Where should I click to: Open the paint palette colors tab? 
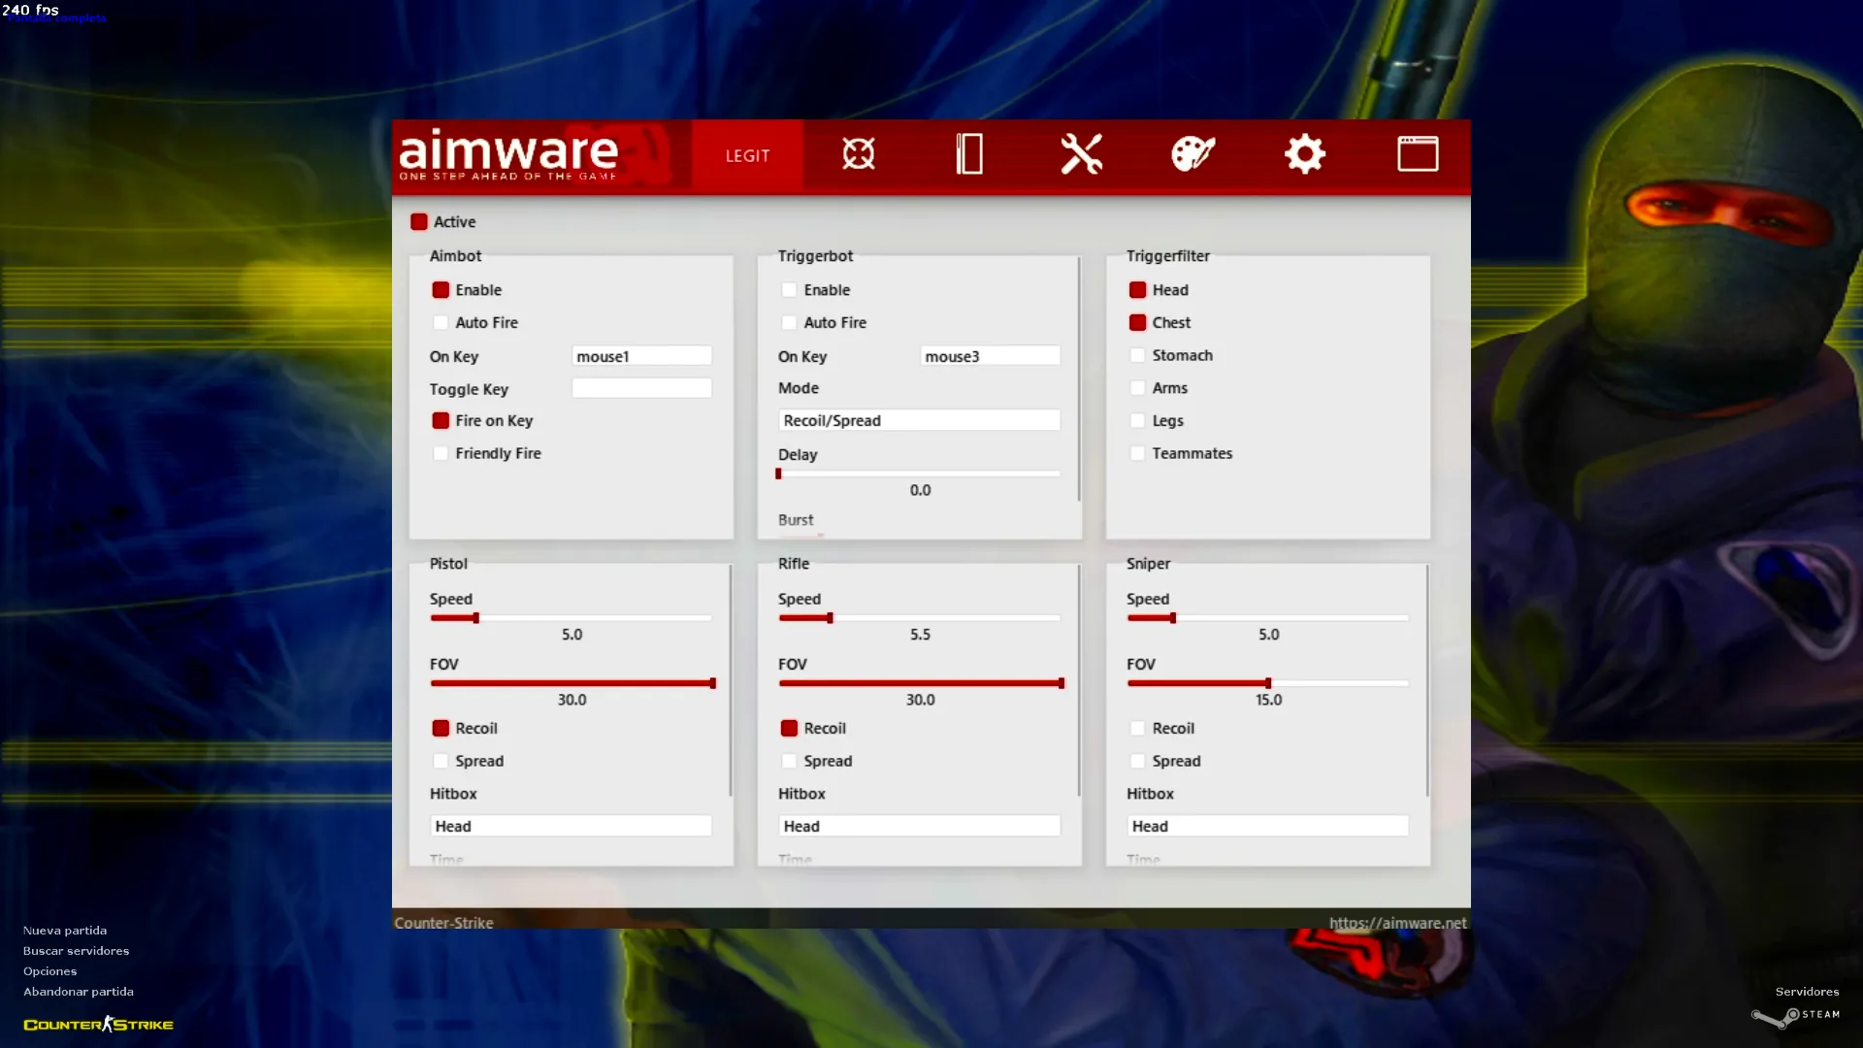(x=1193, y=154)
